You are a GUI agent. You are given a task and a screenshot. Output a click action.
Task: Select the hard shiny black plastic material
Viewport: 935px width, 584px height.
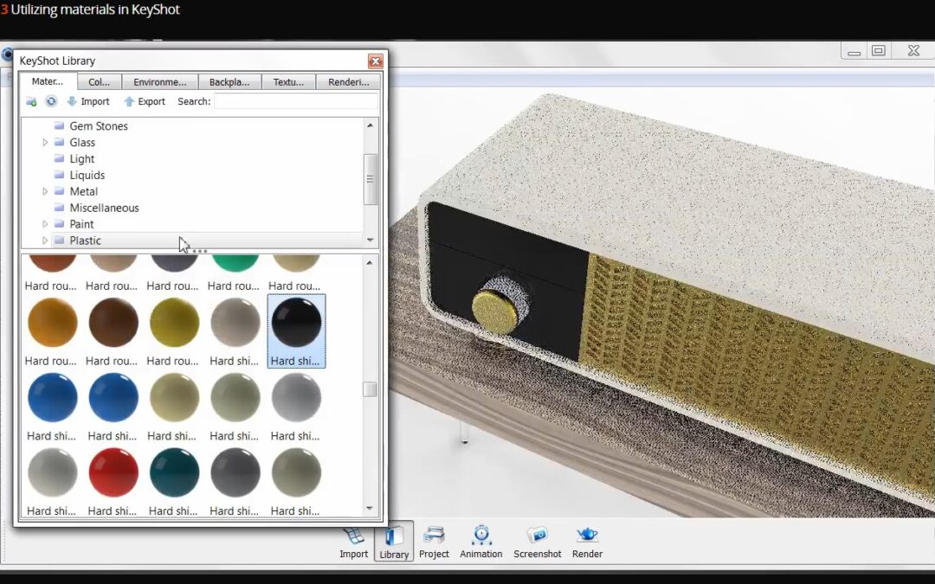pos(296,331)
